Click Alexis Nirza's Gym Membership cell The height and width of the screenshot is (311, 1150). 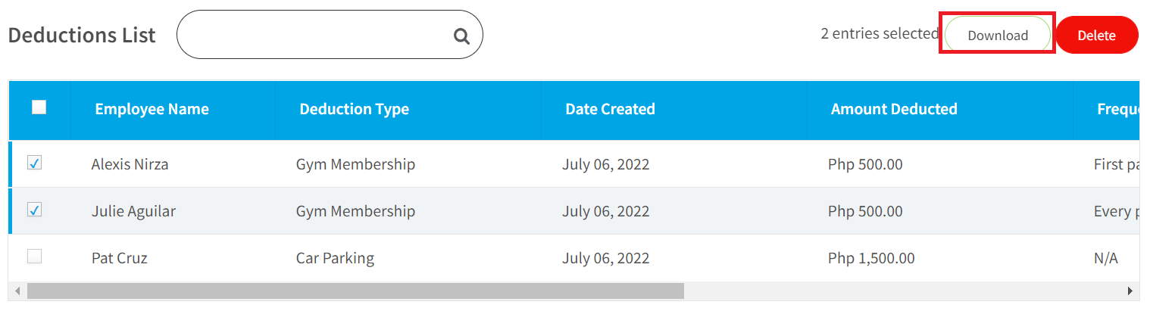pos(355,164)
